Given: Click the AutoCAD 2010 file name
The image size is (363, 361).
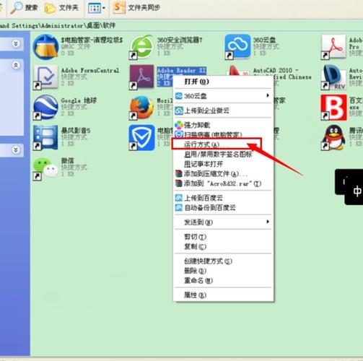Looking at the screenshot, I should [x=282, y=74].
